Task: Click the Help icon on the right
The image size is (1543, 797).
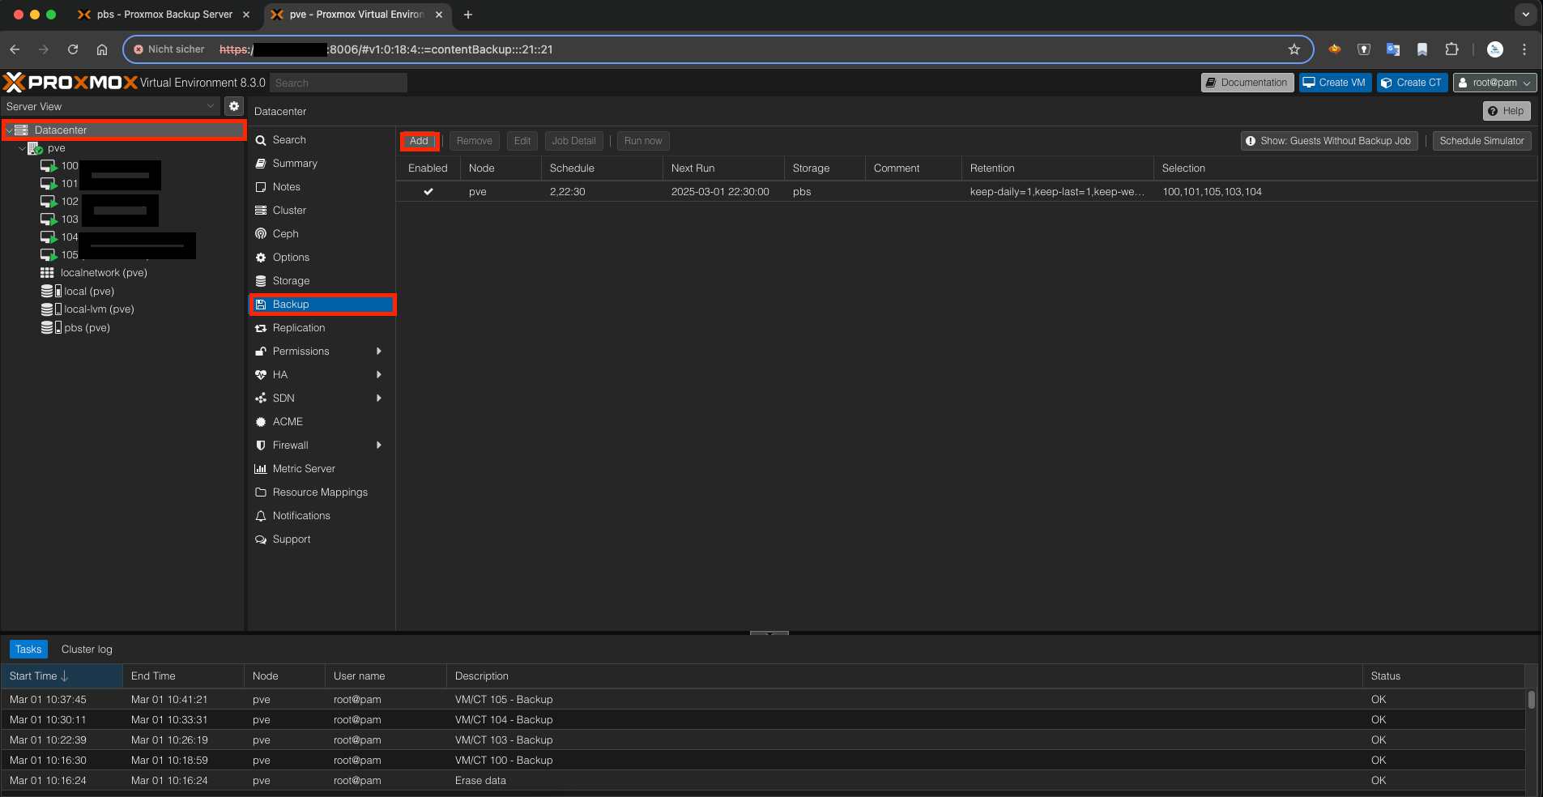Action: click(x=1507, y=110)
